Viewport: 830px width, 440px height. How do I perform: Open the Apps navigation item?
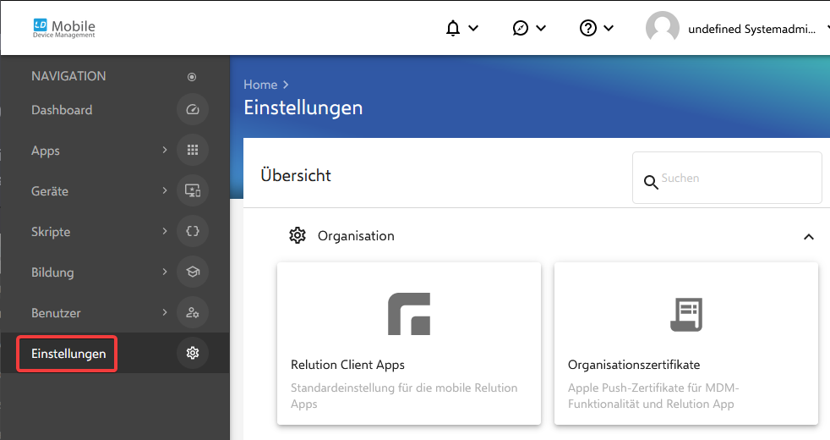click(46, 151)
